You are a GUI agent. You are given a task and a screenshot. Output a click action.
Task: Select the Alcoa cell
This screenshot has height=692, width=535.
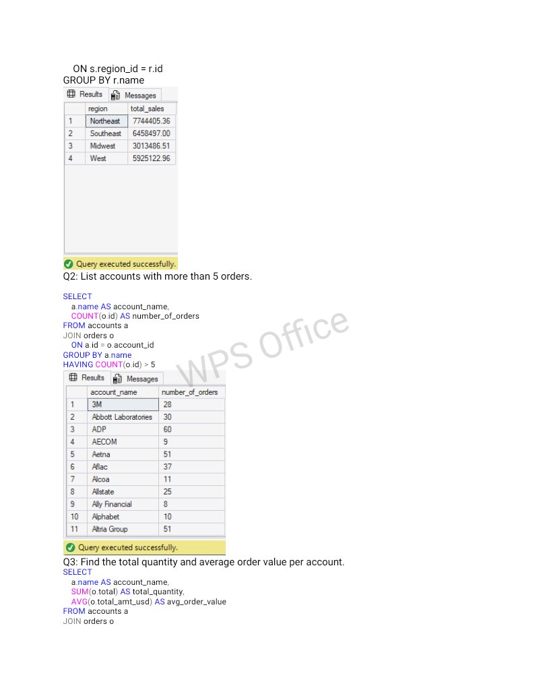123,479
